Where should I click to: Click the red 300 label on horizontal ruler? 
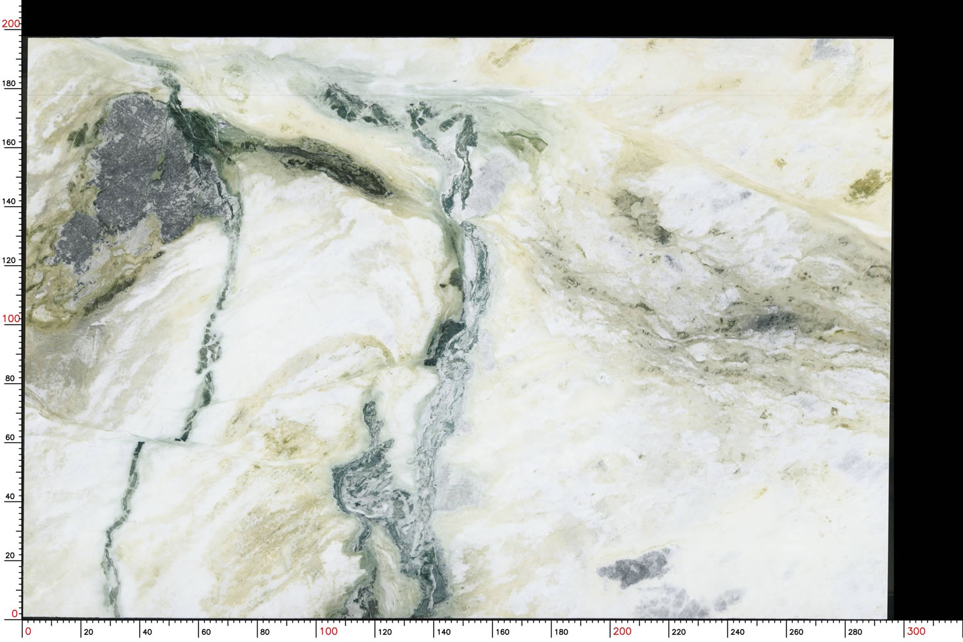click(x=916, y=631)
